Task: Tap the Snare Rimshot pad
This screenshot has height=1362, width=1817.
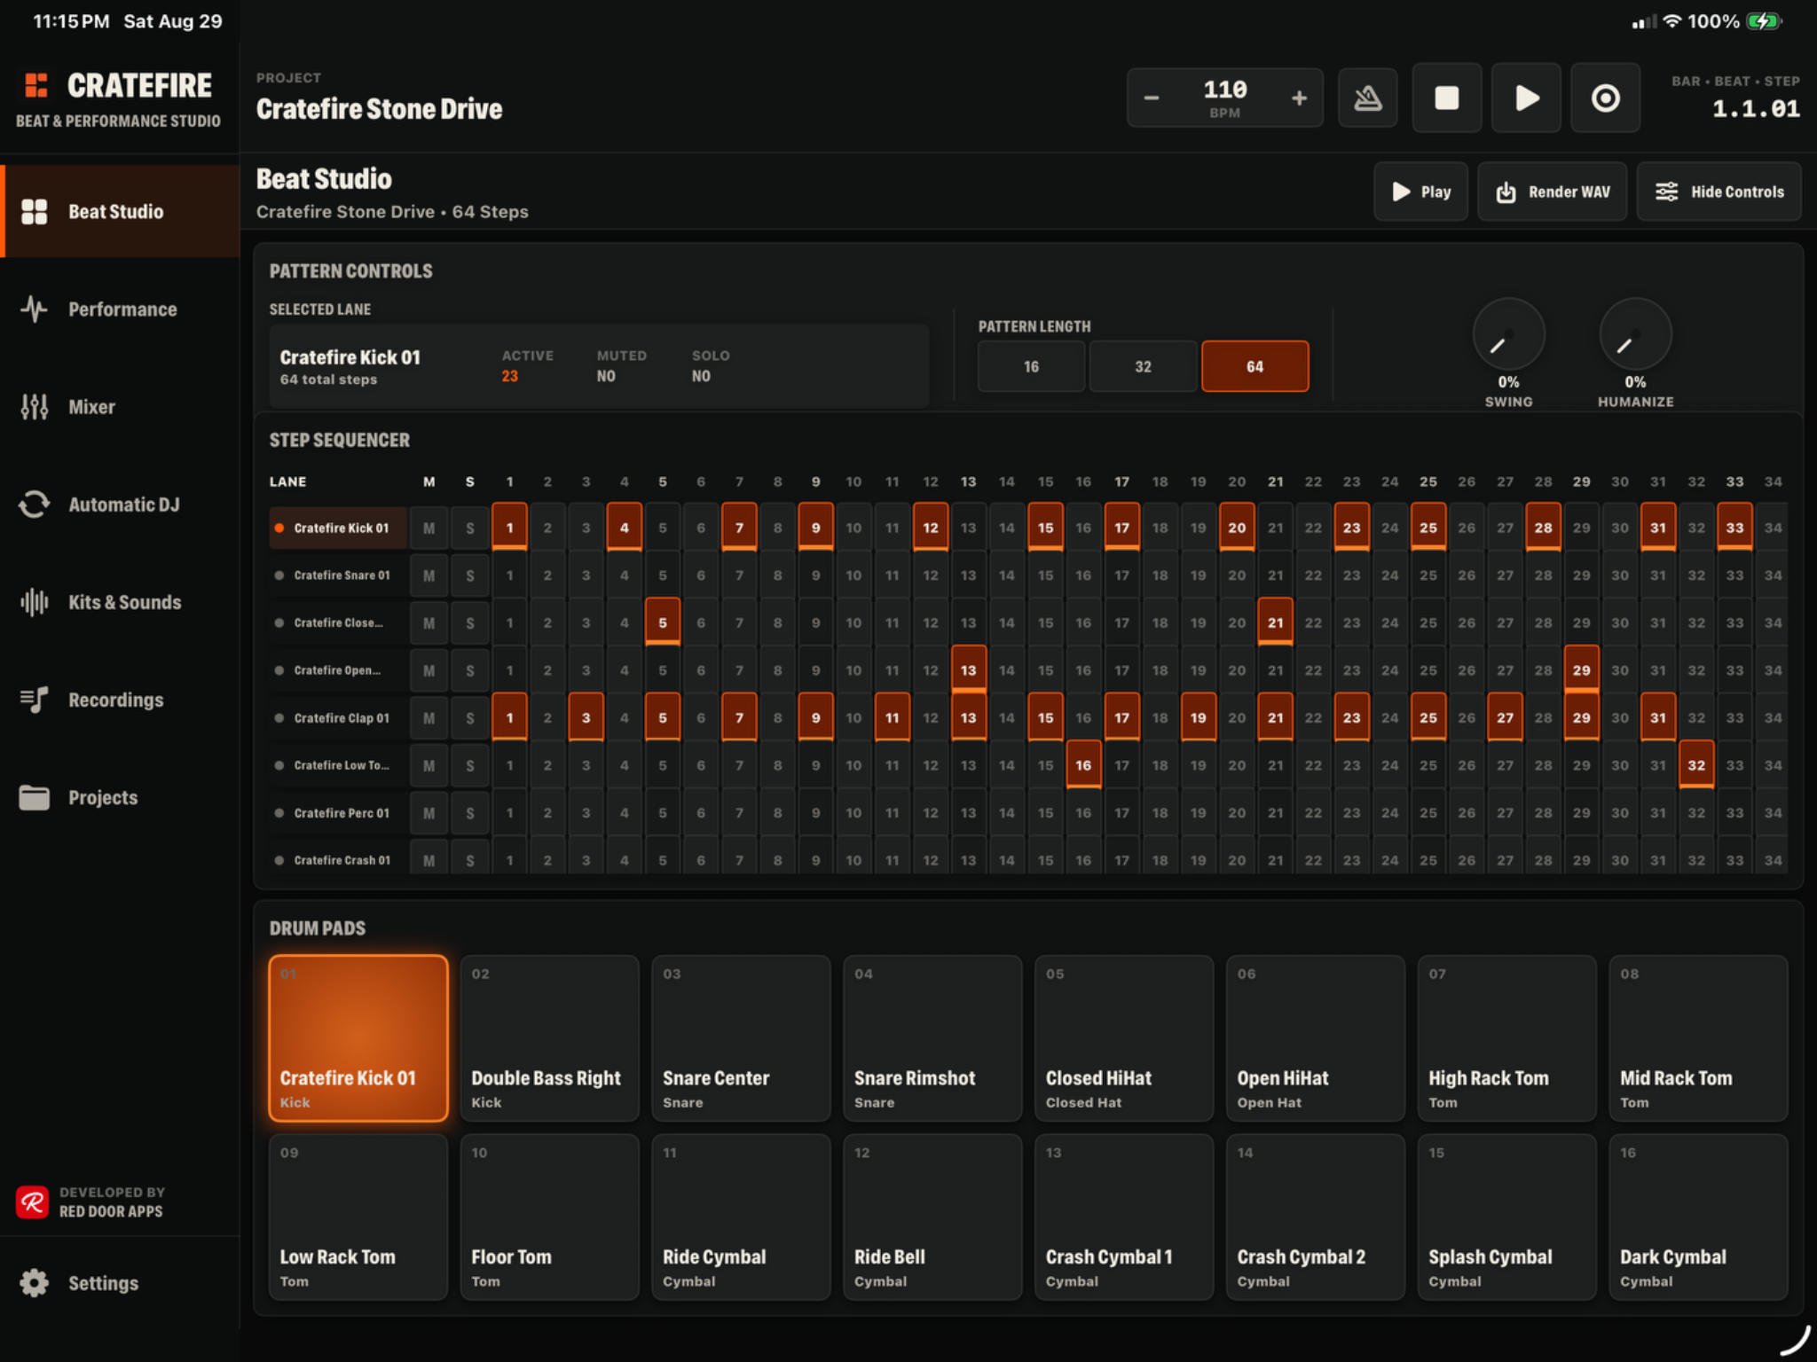Action: [x=932, y=1038]
